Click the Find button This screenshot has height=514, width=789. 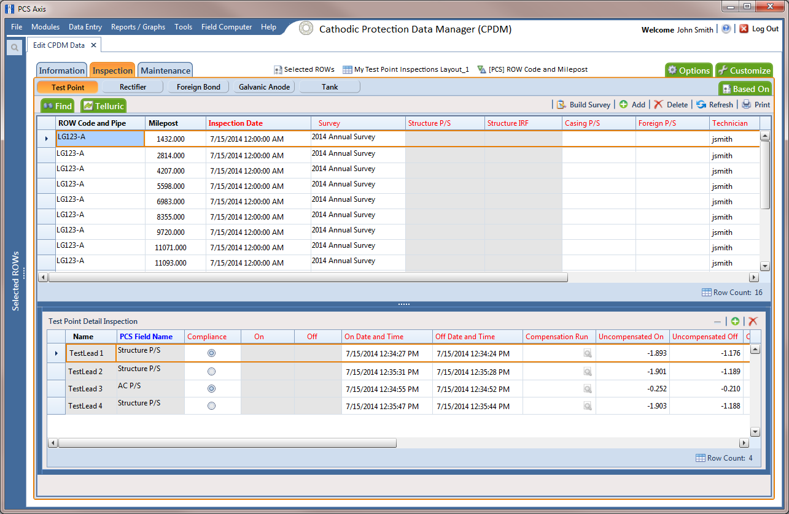coord(58,106)
